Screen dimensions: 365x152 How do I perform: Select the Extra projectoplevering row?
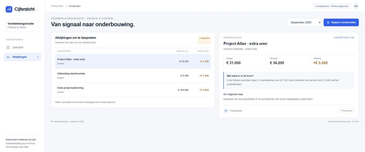click(x=133, y=90)
